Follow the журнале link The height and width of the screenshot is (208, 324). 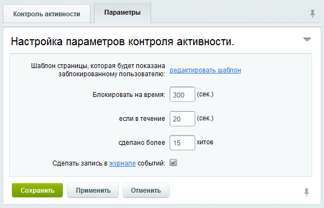point(122,163)
